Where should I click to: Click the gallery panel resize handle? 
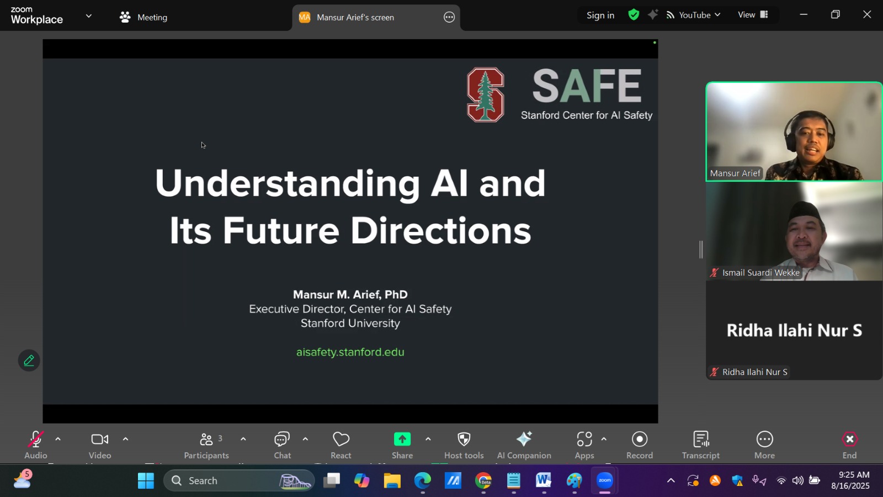[x=701, y=250]
